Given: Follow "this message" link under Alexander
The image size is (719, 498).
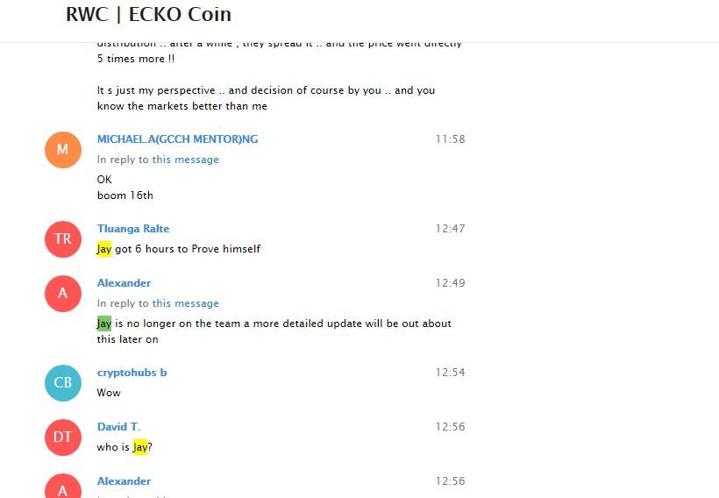Looking at the screenshot, I should 185,303.
